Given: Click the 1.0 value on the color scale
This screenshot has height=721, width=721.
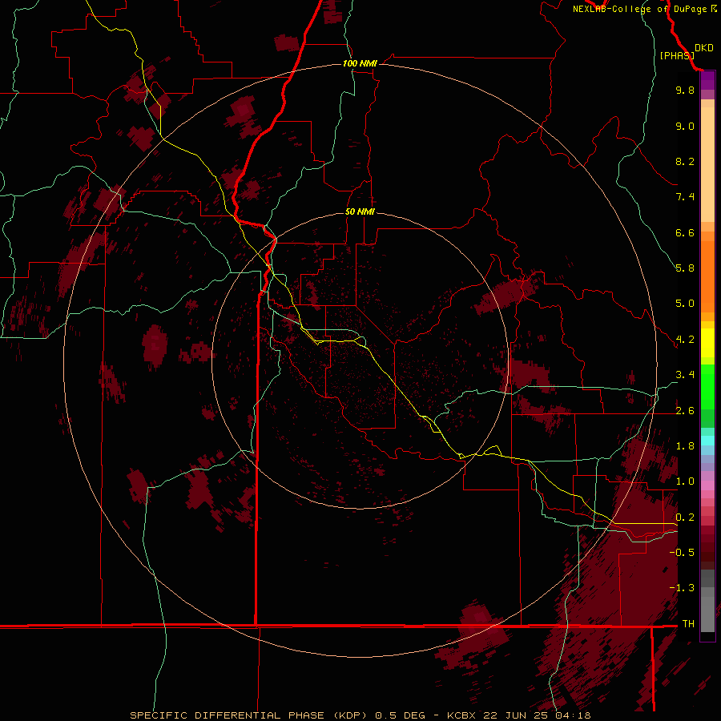Looking at the screenshot, I should click(x=685, y=481).
